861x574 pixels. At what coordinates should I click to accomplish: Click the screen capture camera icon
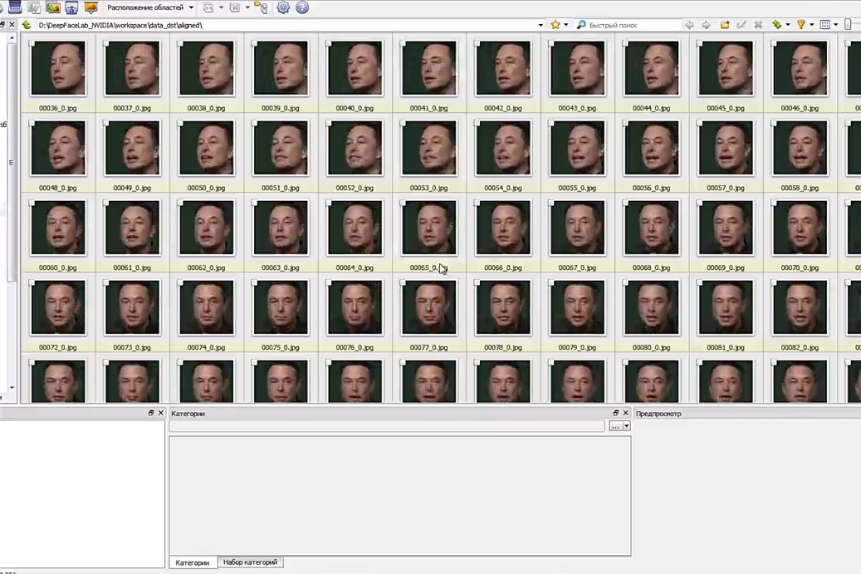pos(71,7)
